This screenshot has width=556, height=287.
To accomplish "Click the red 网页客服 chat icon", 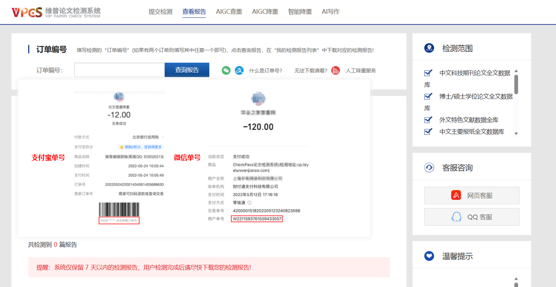I will tap(456, 196).
